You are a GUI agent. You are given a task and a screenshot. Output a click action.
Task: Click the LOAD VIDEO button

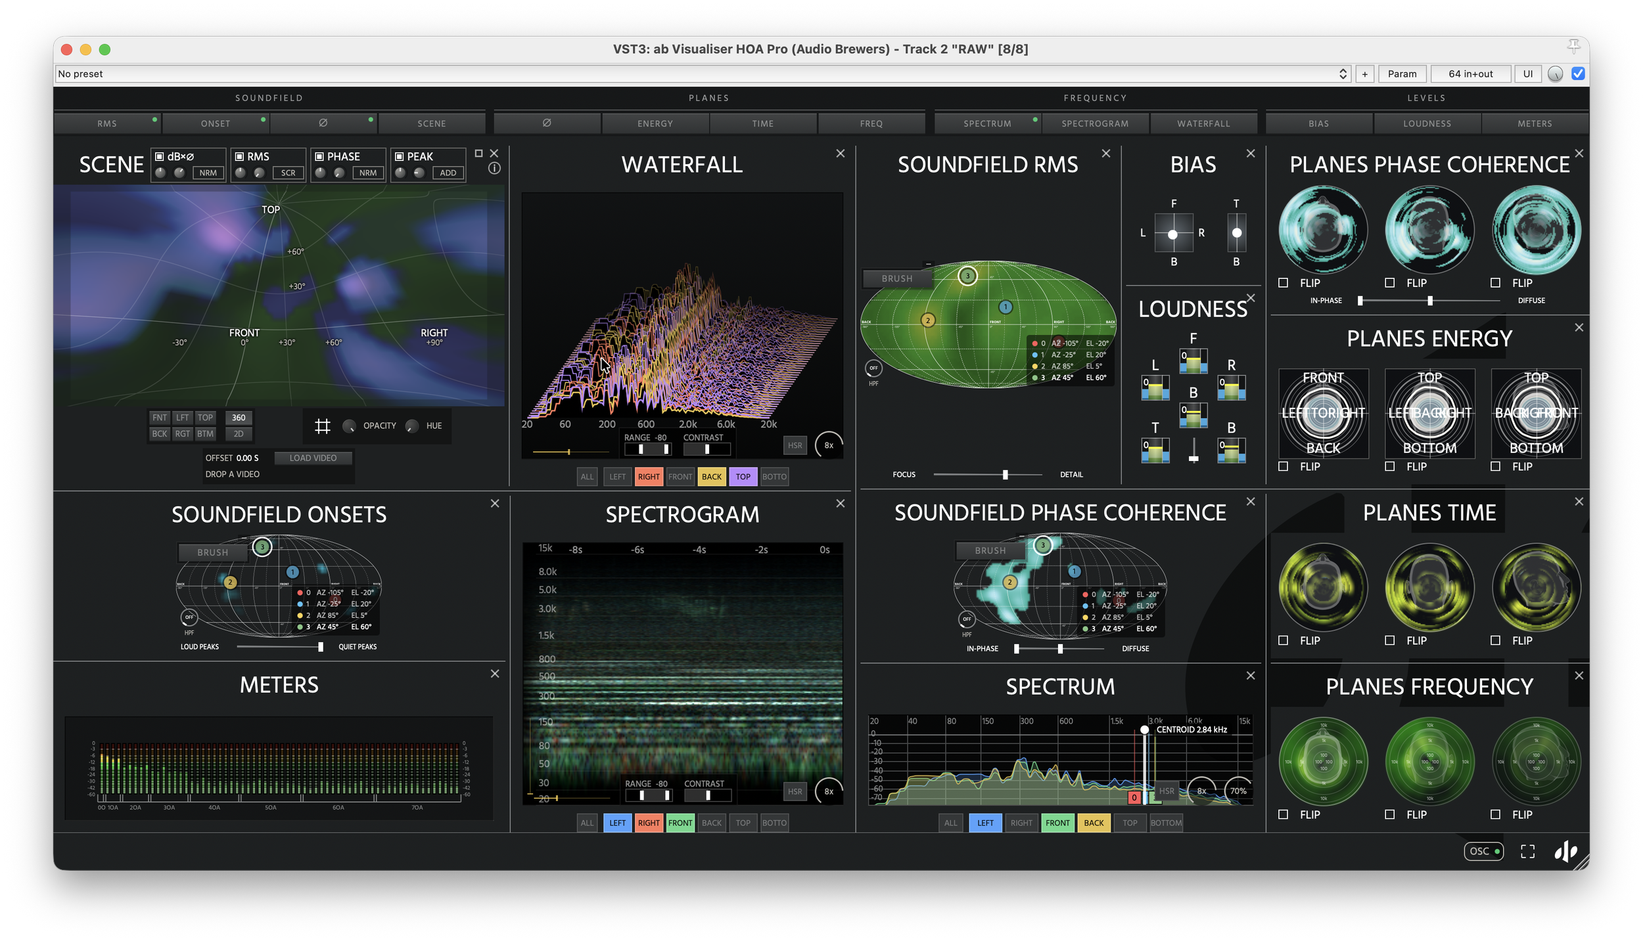click(313, 458)
